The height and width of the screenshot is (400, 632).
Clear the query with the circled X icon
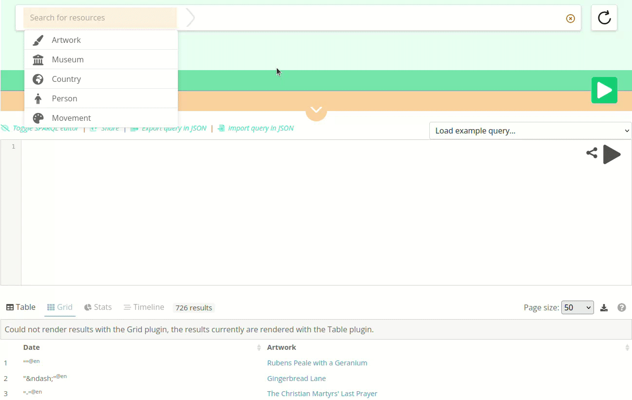tap(570, 19)
